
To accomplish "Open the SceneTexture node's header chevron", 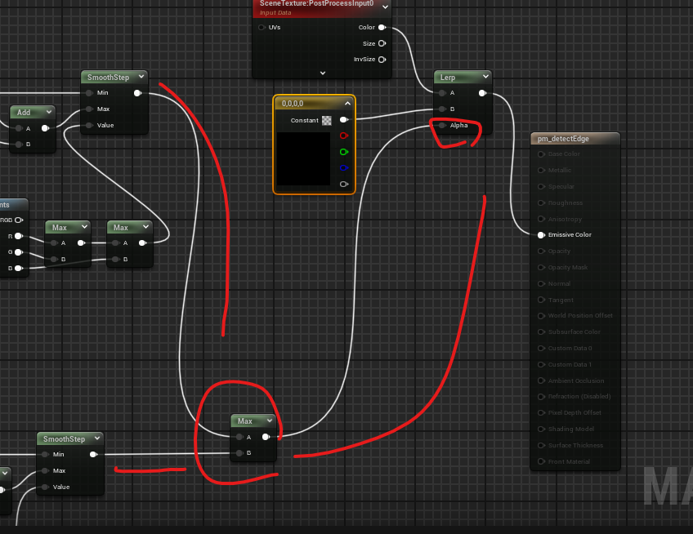I will 385,7.
